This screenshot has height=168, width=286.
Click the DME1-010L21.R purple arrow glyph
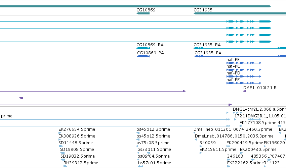[x=244, y=91]
